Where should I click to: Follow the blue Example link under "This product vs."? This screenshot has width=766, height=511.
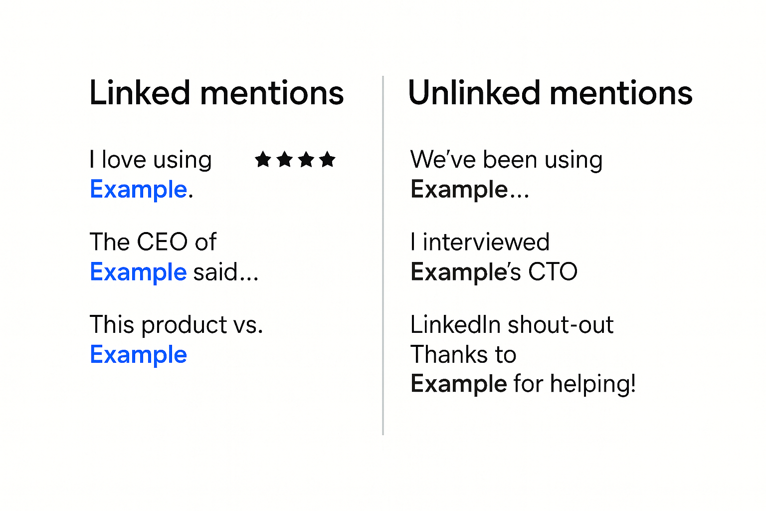pos(139,355)
